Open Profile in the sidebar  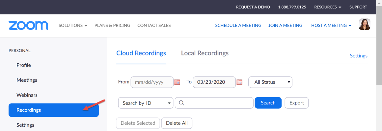click(x=24, y=65)
